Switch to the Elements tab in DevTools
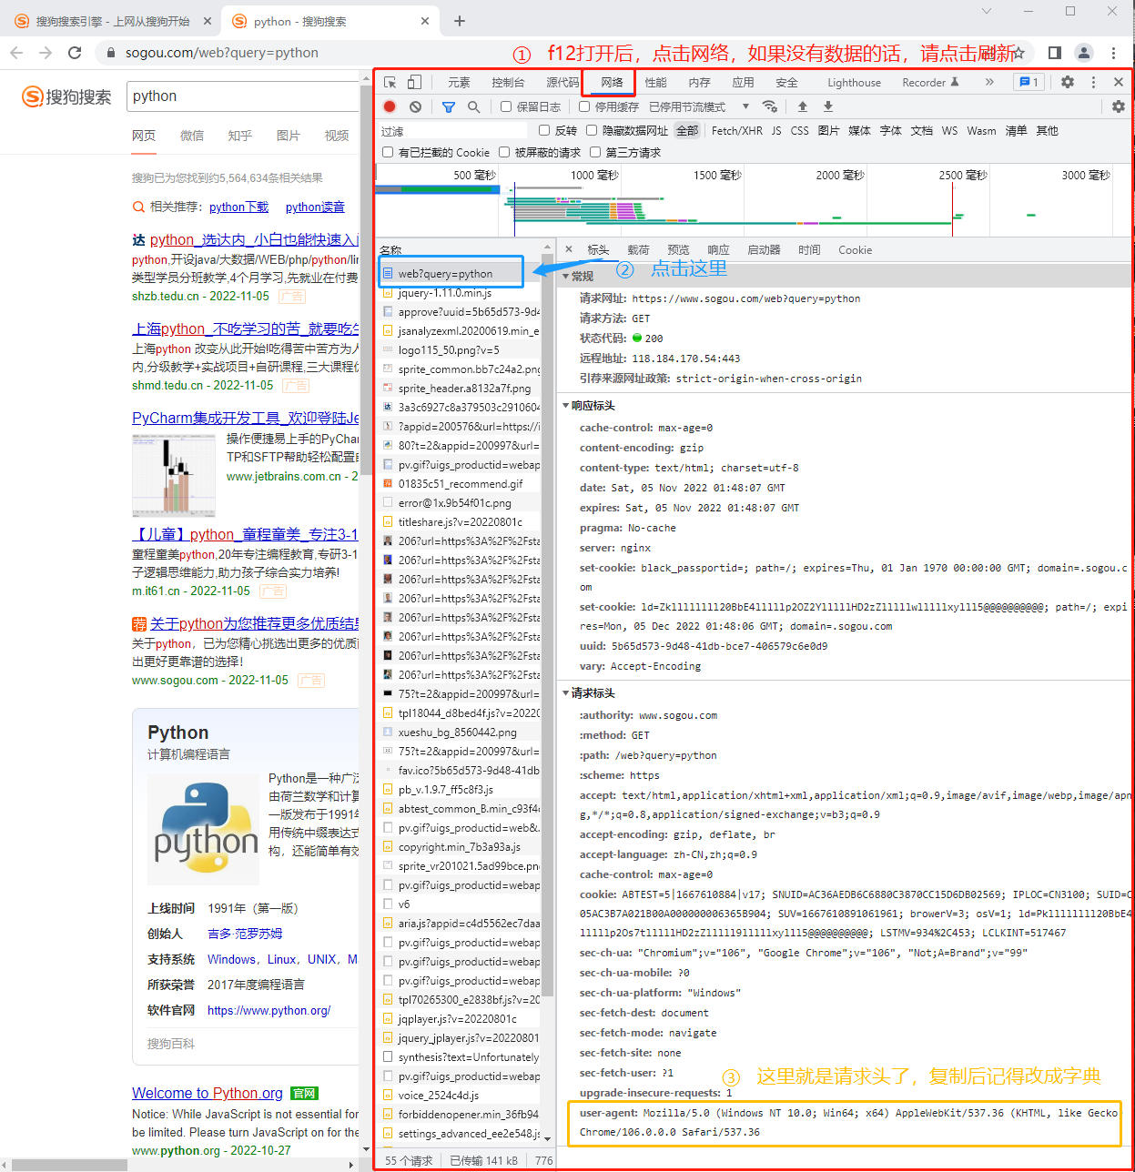The image size is (1135, 1172). (459, 82)
